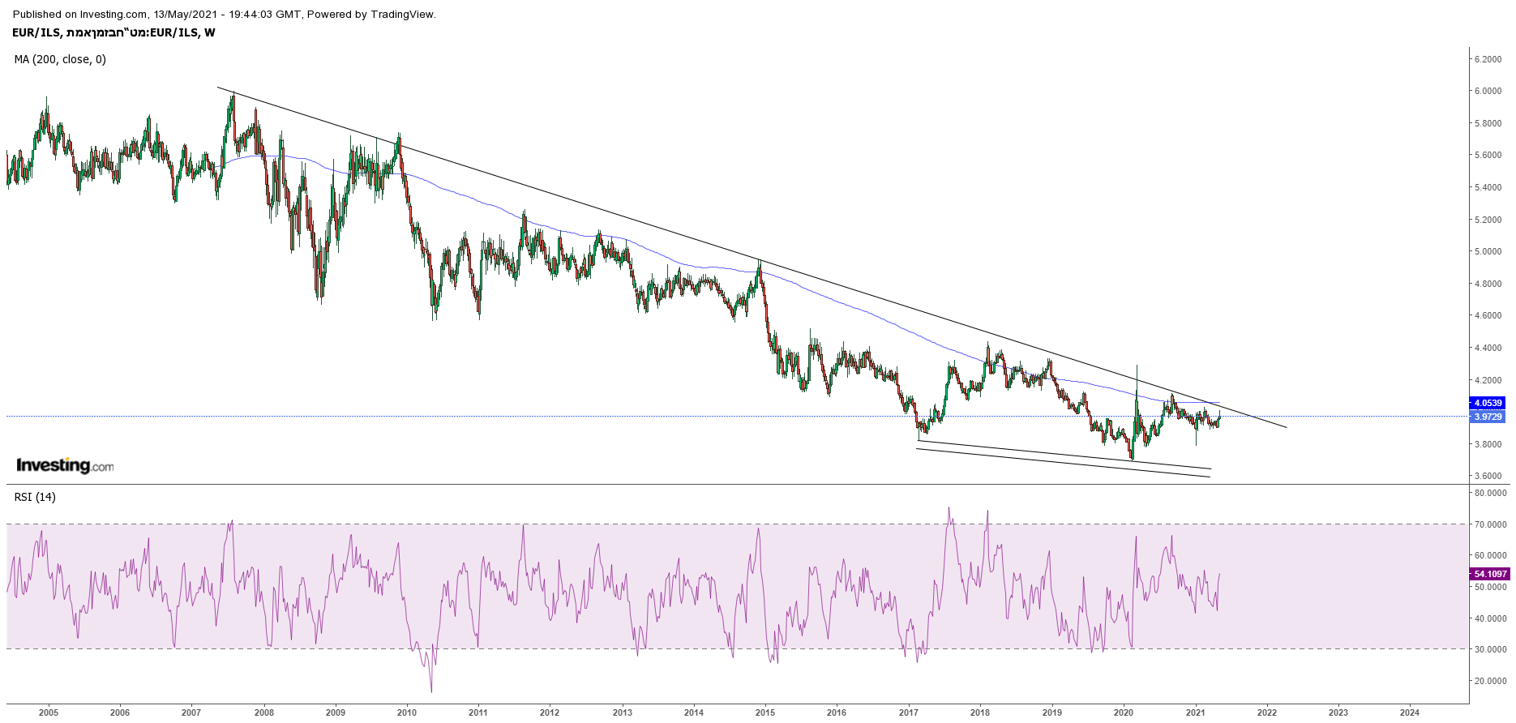Click the 5.4000 price axis label
Viewport: 1516px width, 723px height.
[1488, 187]
